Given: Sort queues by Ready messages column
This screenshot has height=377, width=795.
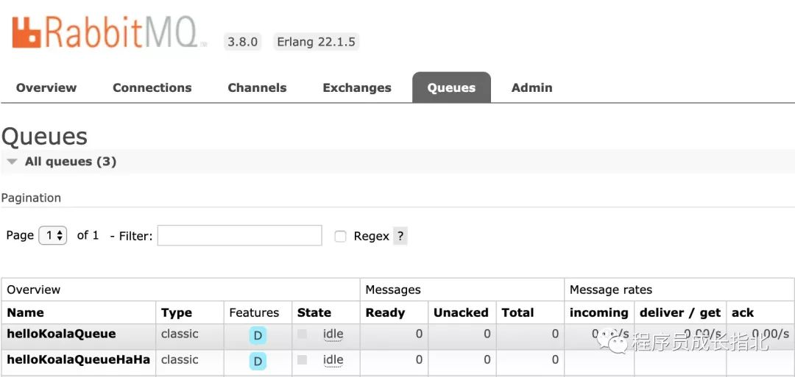Looking at the screenshot, I should tap(385, 312).
